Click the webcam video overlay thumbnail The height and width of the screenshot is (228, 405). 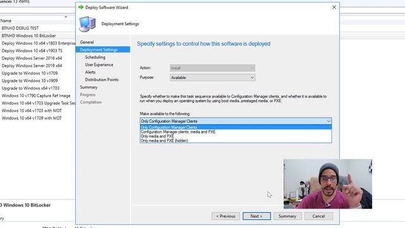pos(328,184)
